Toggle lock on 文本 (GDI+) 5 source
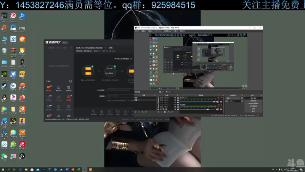This screenshot has height=172, width=305. click(x=178, y=98)
